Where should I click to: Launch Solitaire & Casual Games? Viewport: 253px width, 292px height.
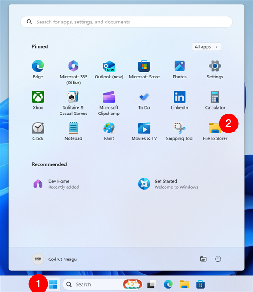coord(74,103)
